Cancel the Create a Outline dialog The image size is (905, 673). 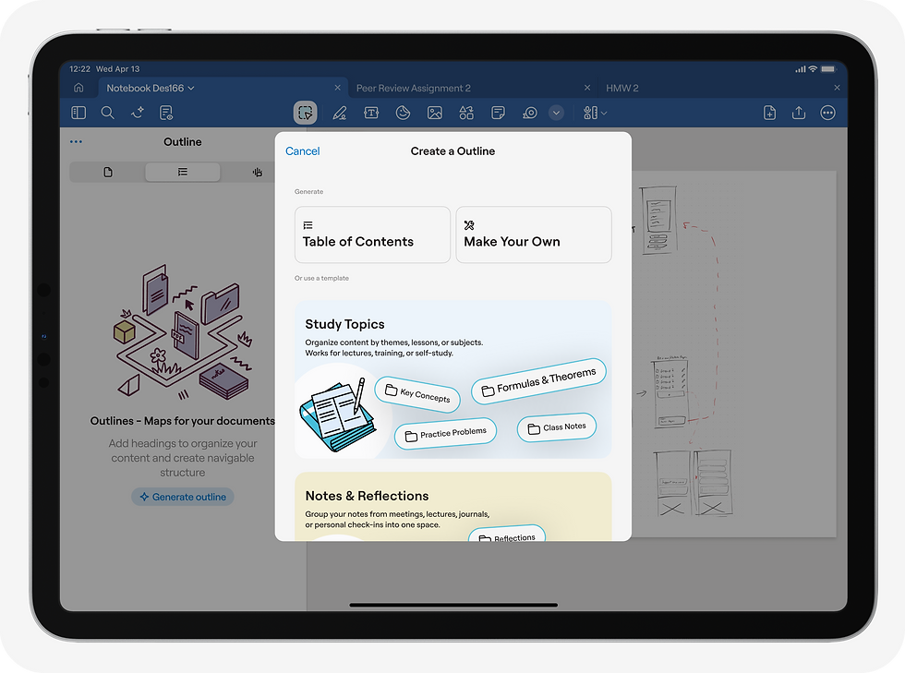click(303, 151)
